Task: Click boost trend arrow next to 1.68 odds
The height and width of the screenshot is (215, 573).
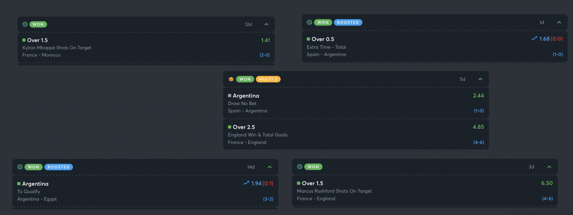Action: point(534,39)
